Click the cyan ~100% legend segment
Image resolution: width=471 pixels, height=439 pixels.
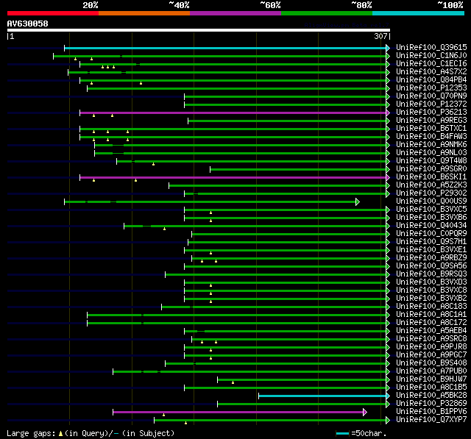click(418, 13)
